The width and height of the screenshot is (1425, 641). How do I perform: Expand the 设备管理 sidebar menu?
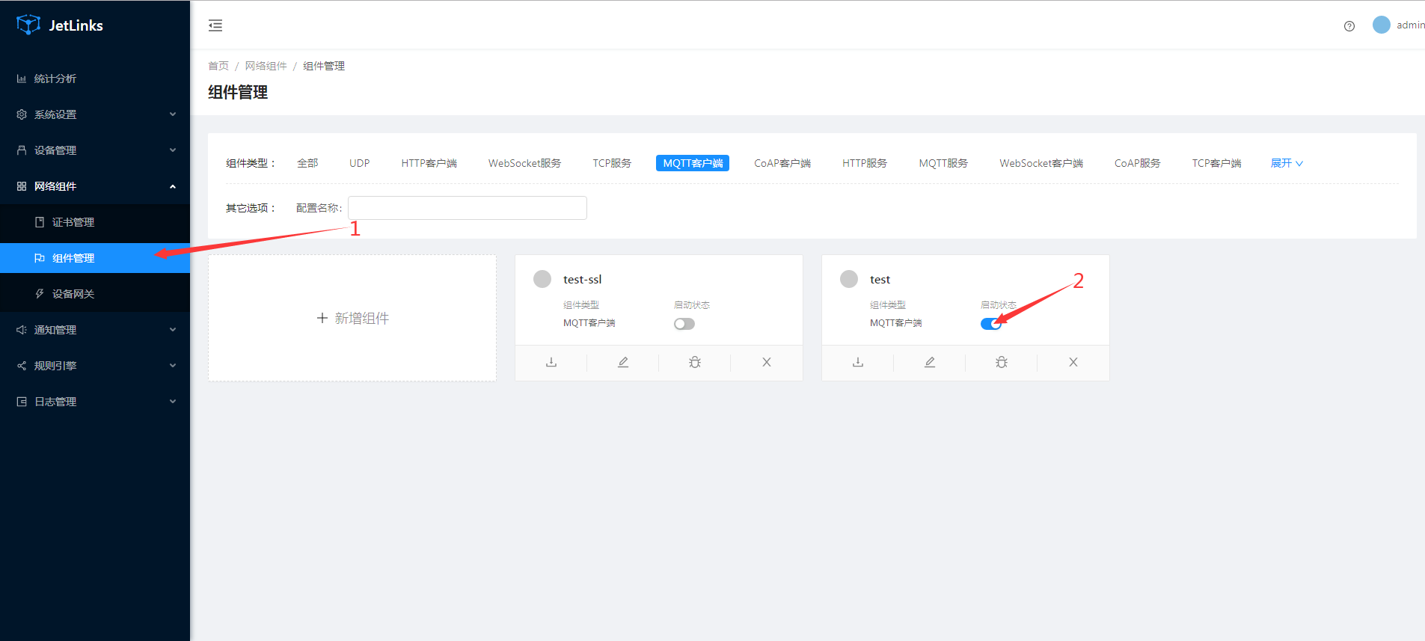pos(95,150)
